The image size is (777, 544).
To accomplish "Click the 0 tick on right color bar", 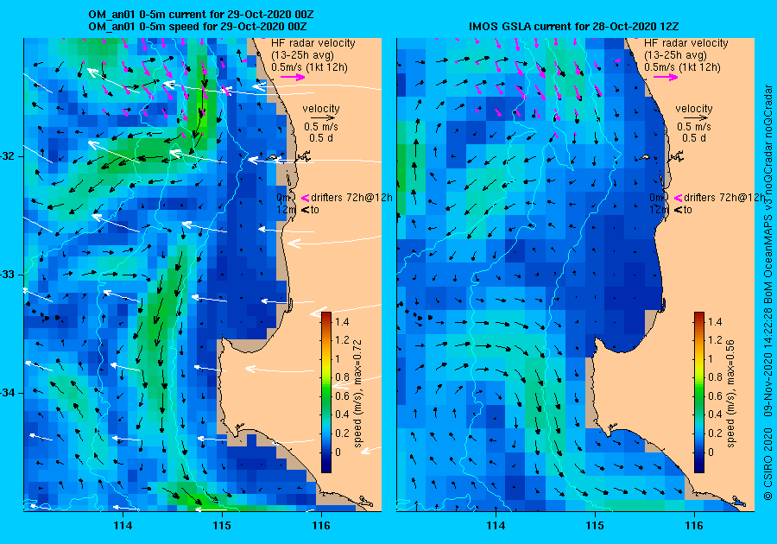I will coord(711,452).
